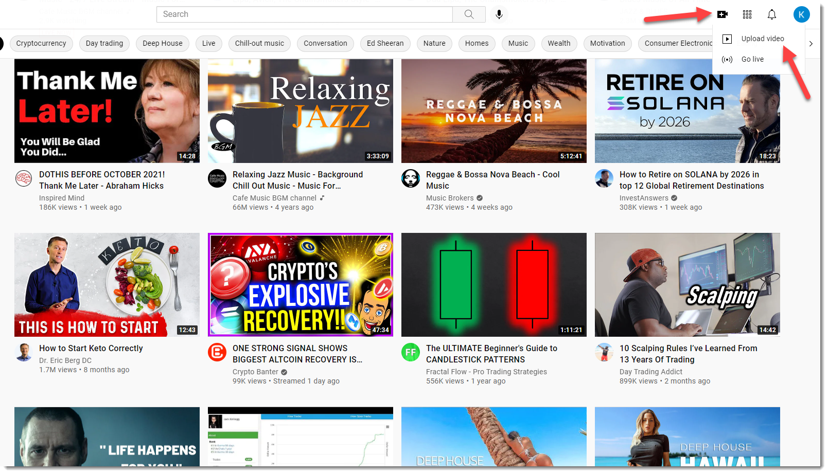Open title ONE STRONG SIGNAL SHOWS

point(297,354)
